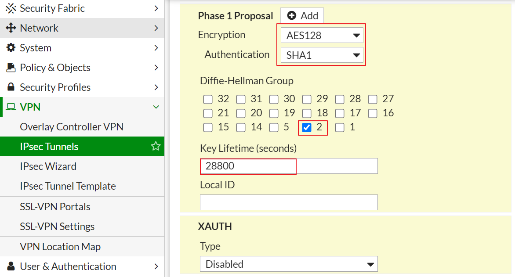Viewport: 515px width, 277px height.
Task: Open the IPsec Wizard menu item
Action: [48, 166]
